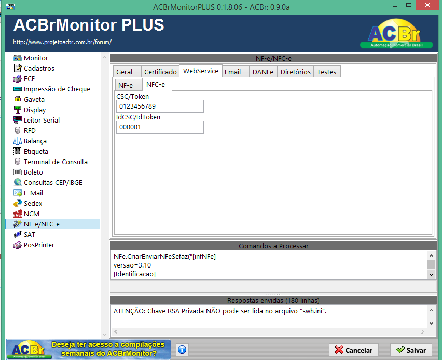The image size is (442, 360).
Task: Select the Monitor icon in the sidebar tree
Action: [18, 58]
